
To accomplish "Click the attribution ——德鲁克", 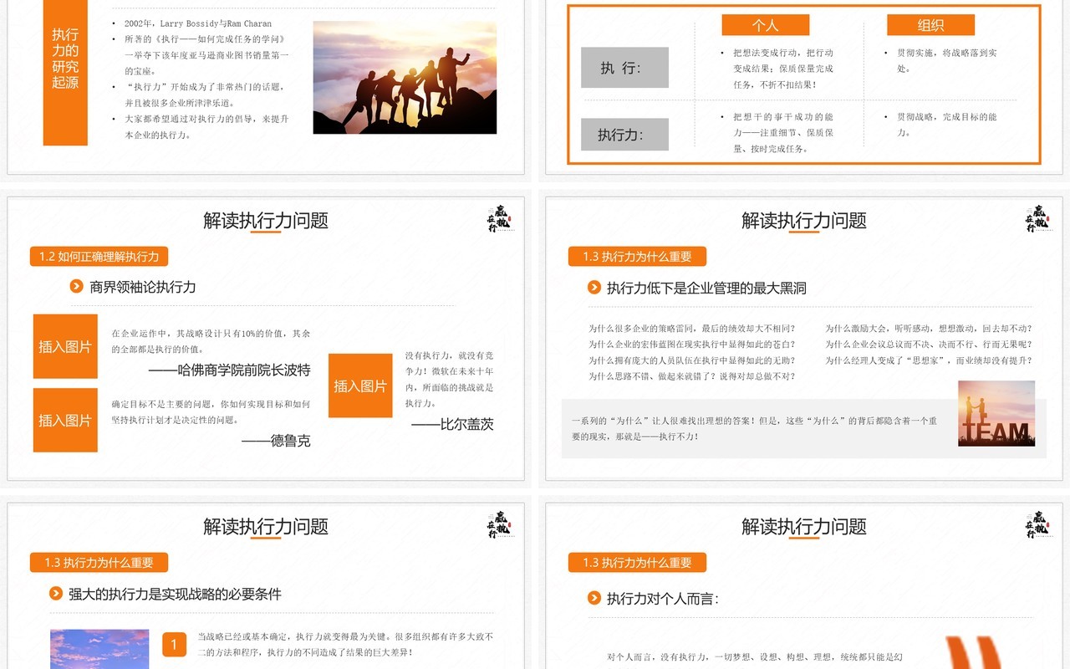I will (x=276, y=440).
